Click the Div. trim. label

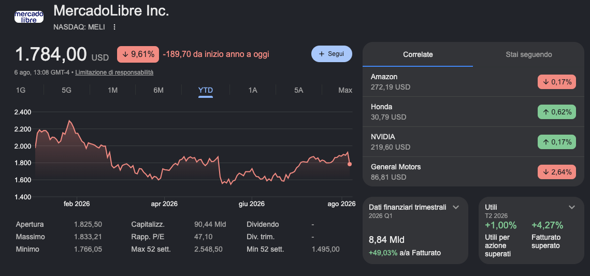[x=261, y=237]
